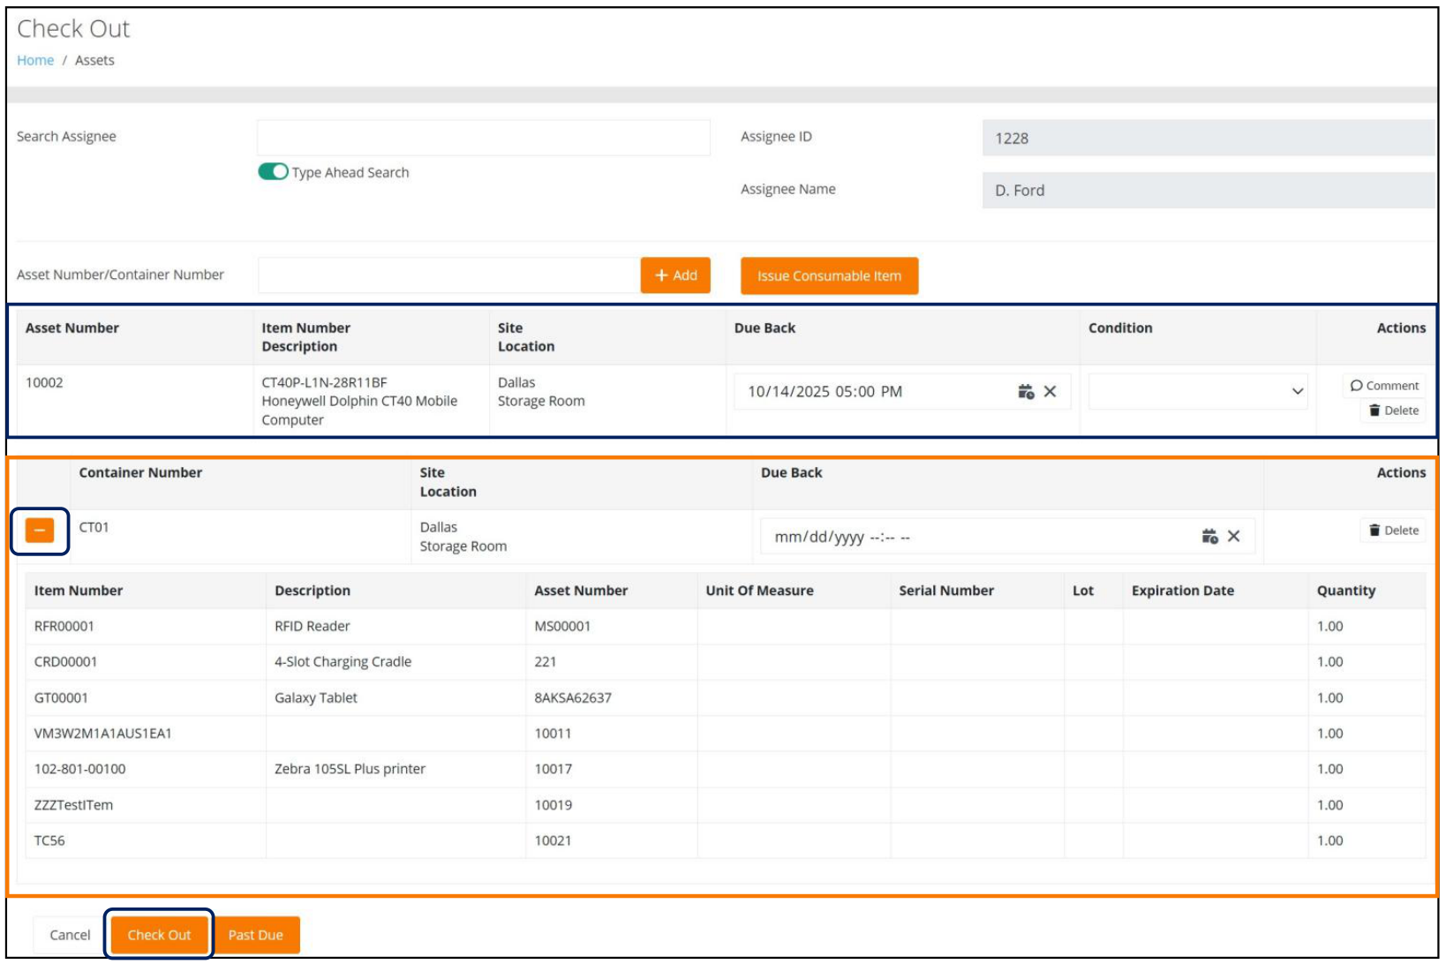Edit the 10/14/2025 05:00 PM due back field
The image size is (1446, 964).
(x=902, y=392)
